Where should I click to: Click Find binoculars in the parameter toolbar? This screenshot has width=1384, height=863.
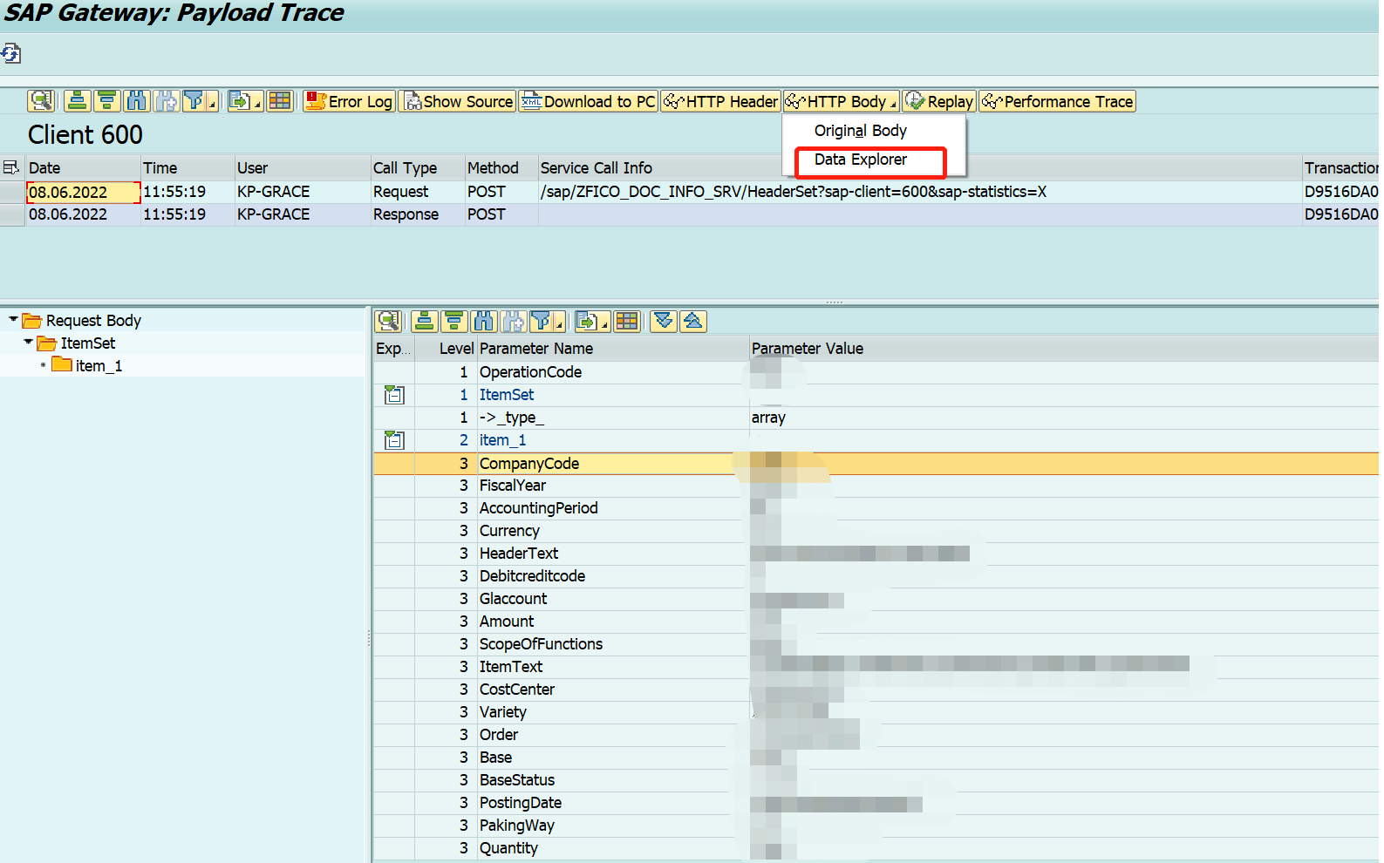483,322
